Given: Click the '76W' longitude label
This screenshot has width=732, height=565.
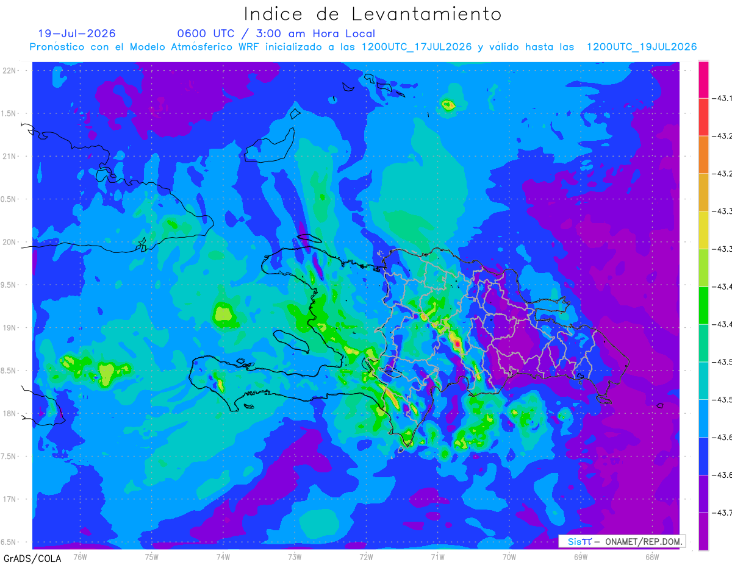Looking at the screenshot, I should click(80, 556).
